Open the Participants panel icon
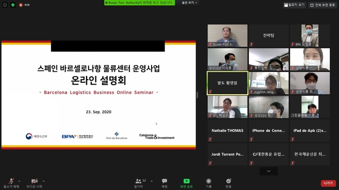The height and width of the screenshot is (190, 339). coord(139,181)
